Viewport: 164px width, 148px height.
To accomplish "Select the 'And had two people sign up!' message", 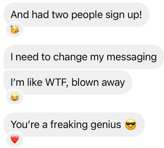I will (76, 15).
